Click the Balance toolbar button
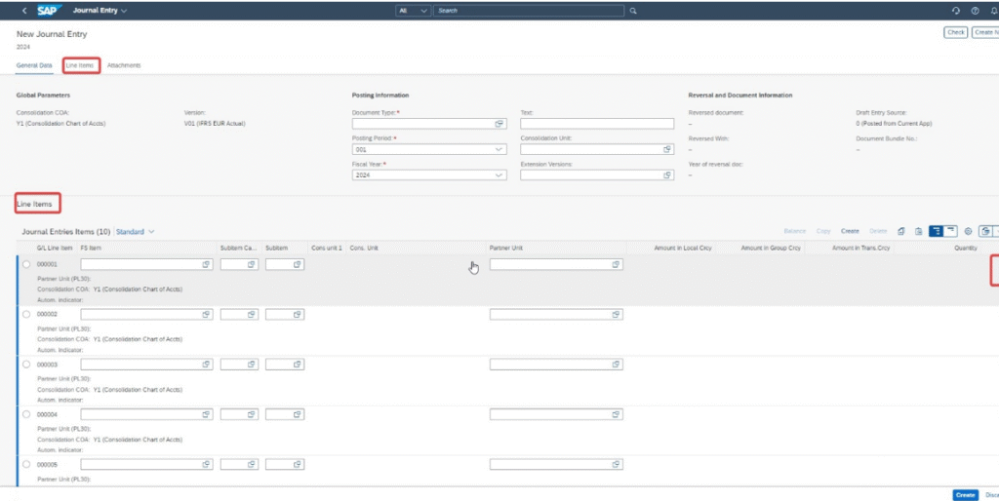 795,232
